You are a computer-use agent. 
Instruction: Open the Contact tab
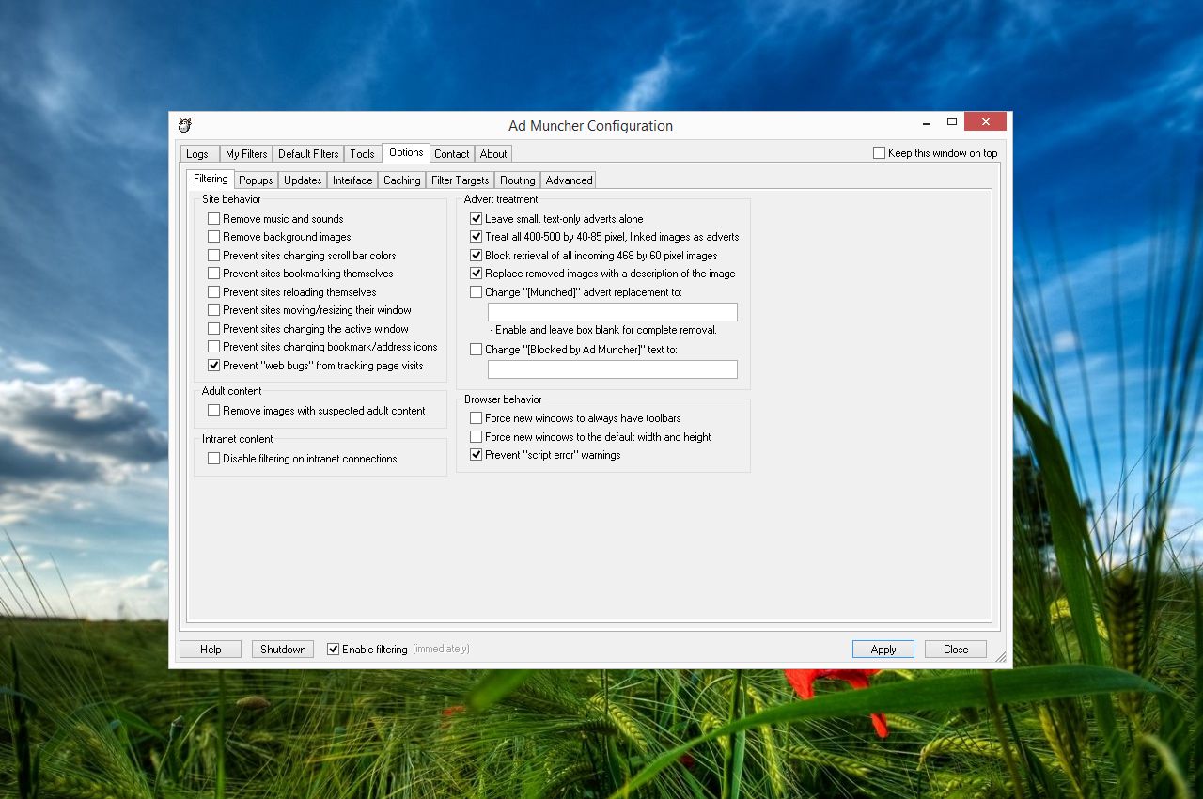pos(452,154)
